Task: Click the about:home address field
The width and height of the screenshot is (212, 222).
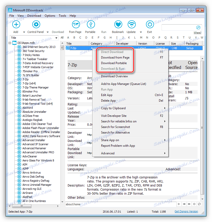Action: 121,204
